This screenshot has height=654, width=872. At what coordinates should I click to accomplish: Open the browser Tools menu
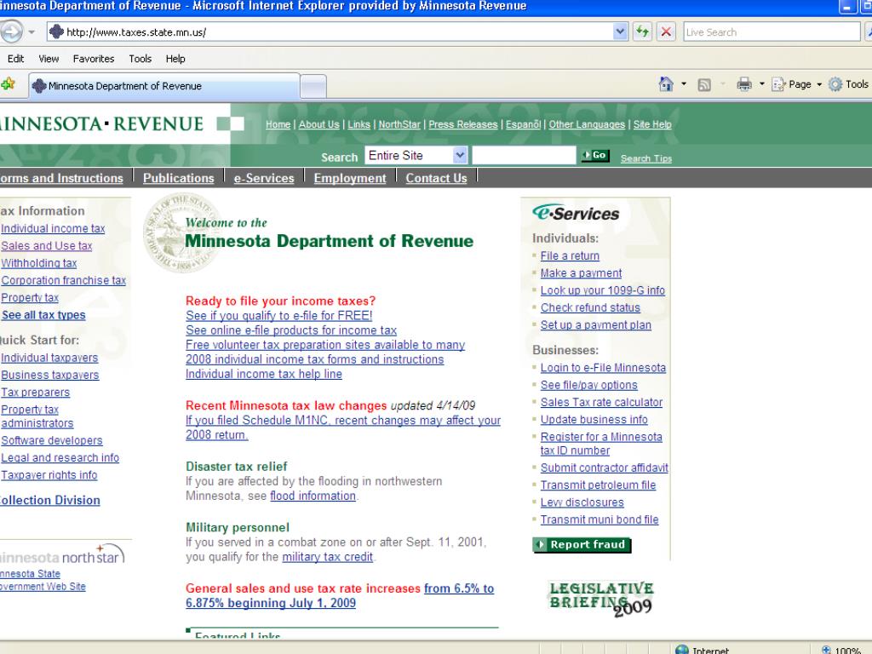point(141,59)
